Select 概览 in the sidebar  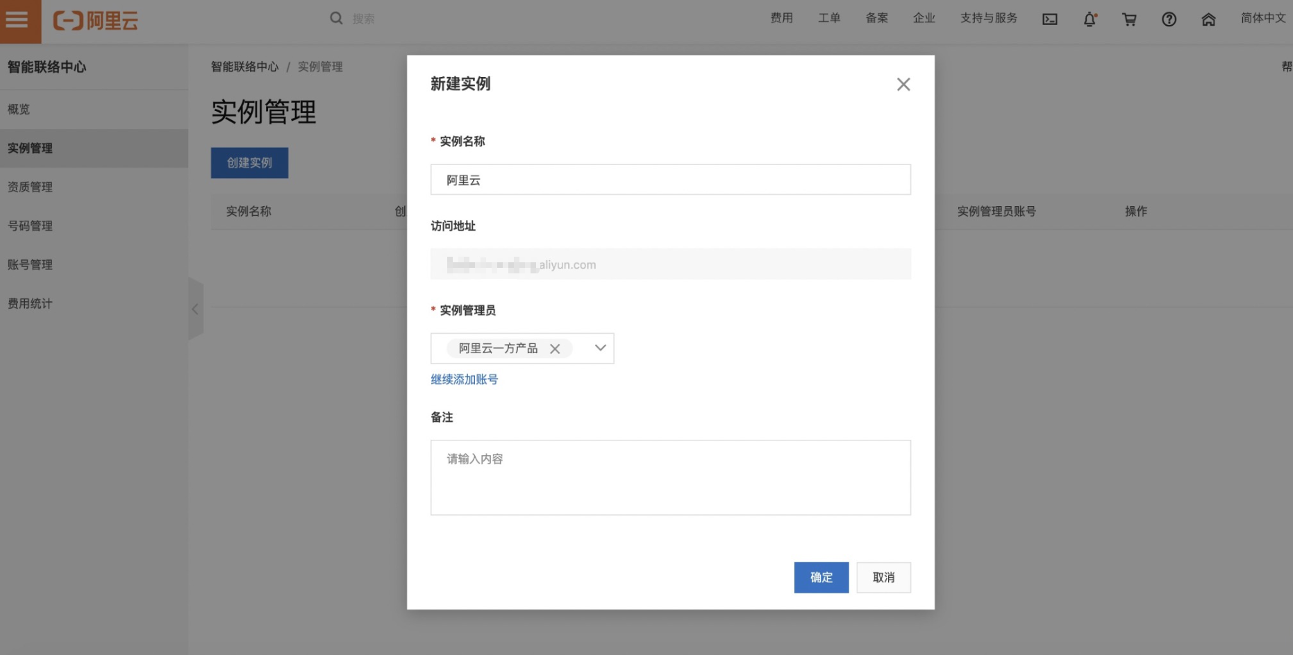[94, 110]
